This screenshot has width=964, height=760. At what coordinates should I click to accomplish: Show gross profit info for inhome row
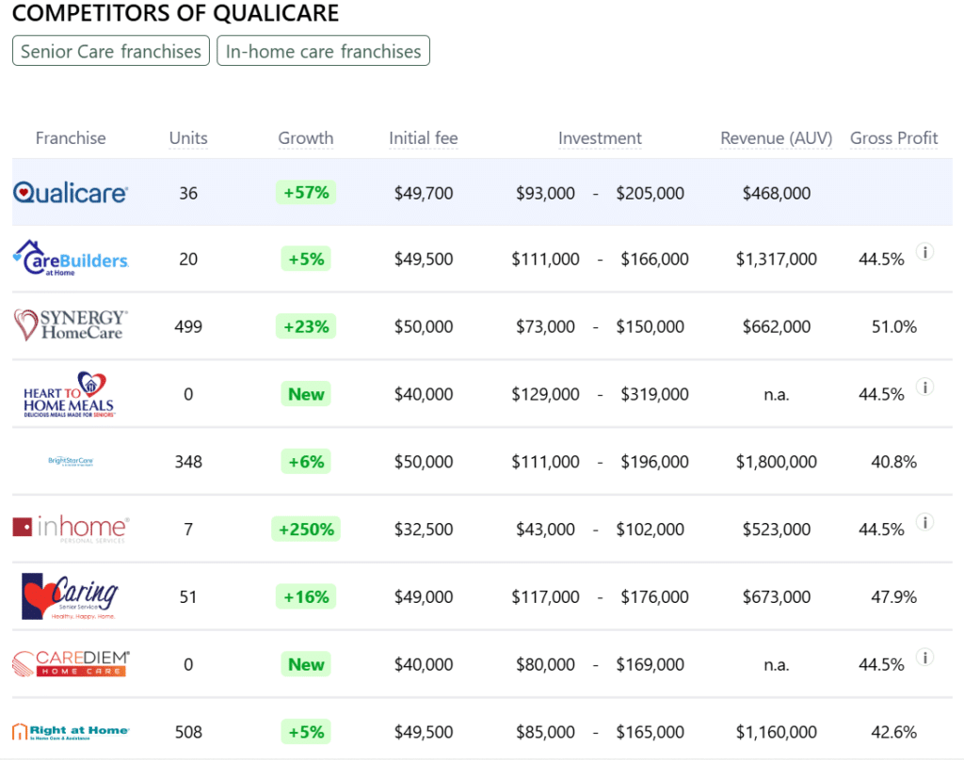[x=924, y=522]
